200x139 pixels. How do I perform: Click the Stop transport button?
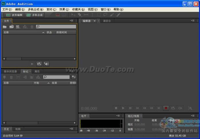[116, 108]
